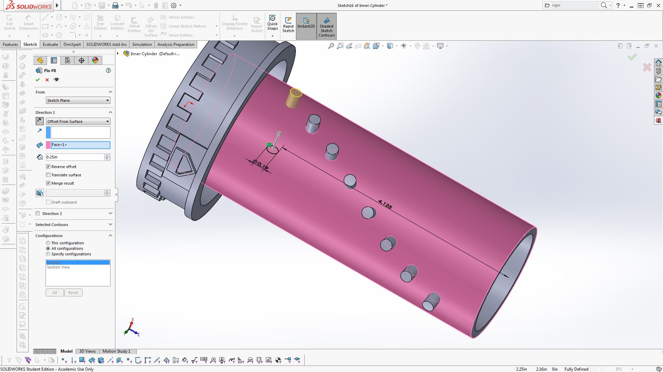This screenshot has height=372, width=663.
Task: Enable the Direction 2 checkbox
Action: [x=38, y=214]
